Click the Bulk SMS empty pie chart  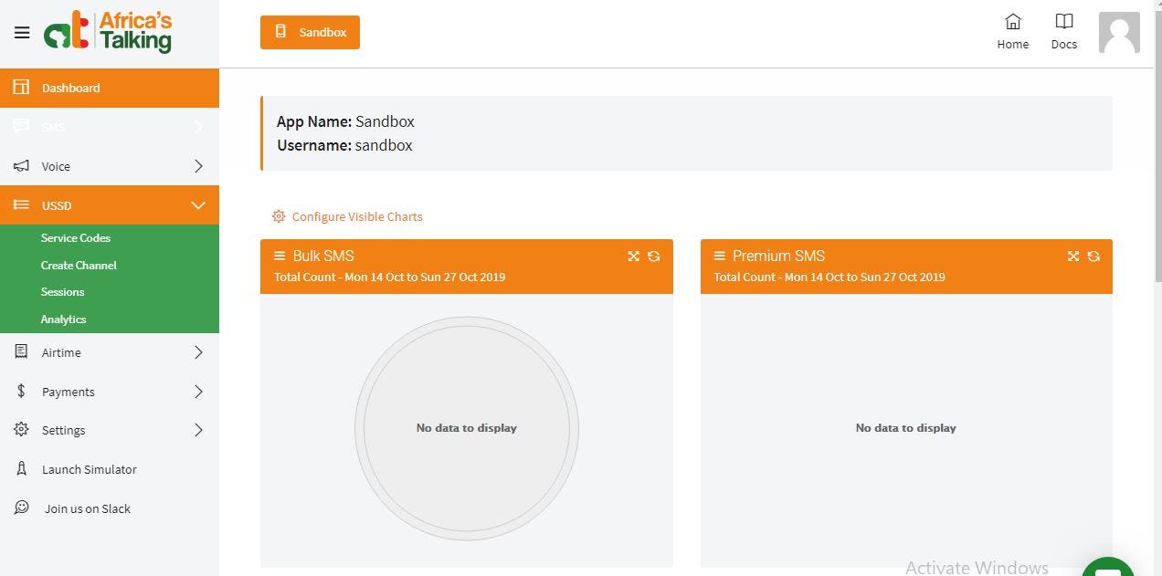[467, 428]
